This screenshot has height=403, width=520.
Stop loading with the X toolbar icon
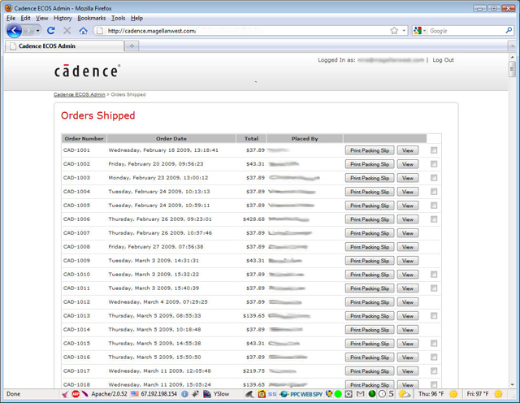click(x=67, y=31)
